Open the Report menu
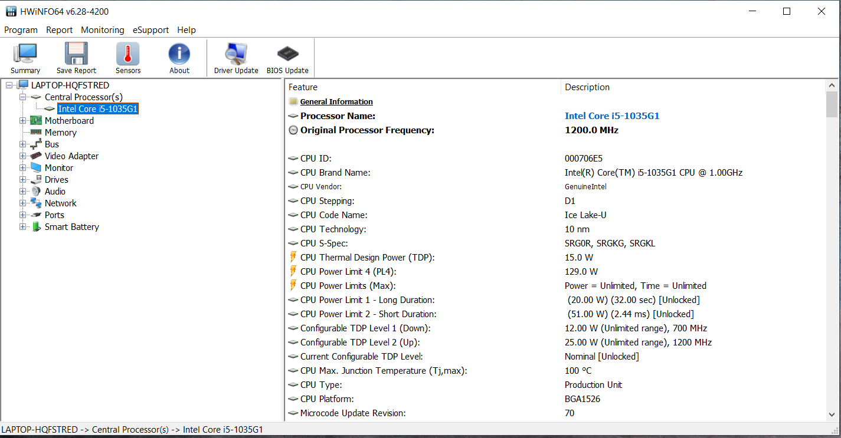 [x=59, y=30]
